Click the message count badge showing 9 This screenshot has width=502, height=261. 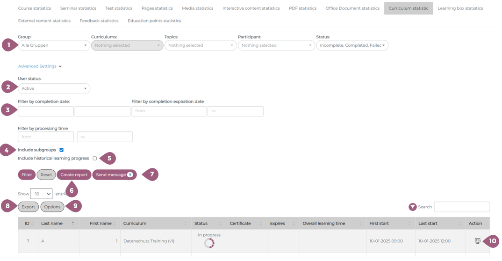pos(130,175)
